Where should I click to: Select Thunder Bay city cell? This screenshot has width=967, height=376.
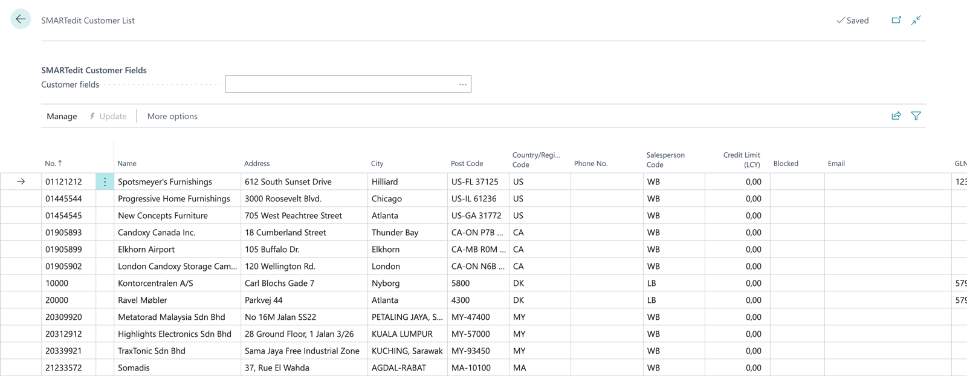pyautogui.click(x=395, y=233)
